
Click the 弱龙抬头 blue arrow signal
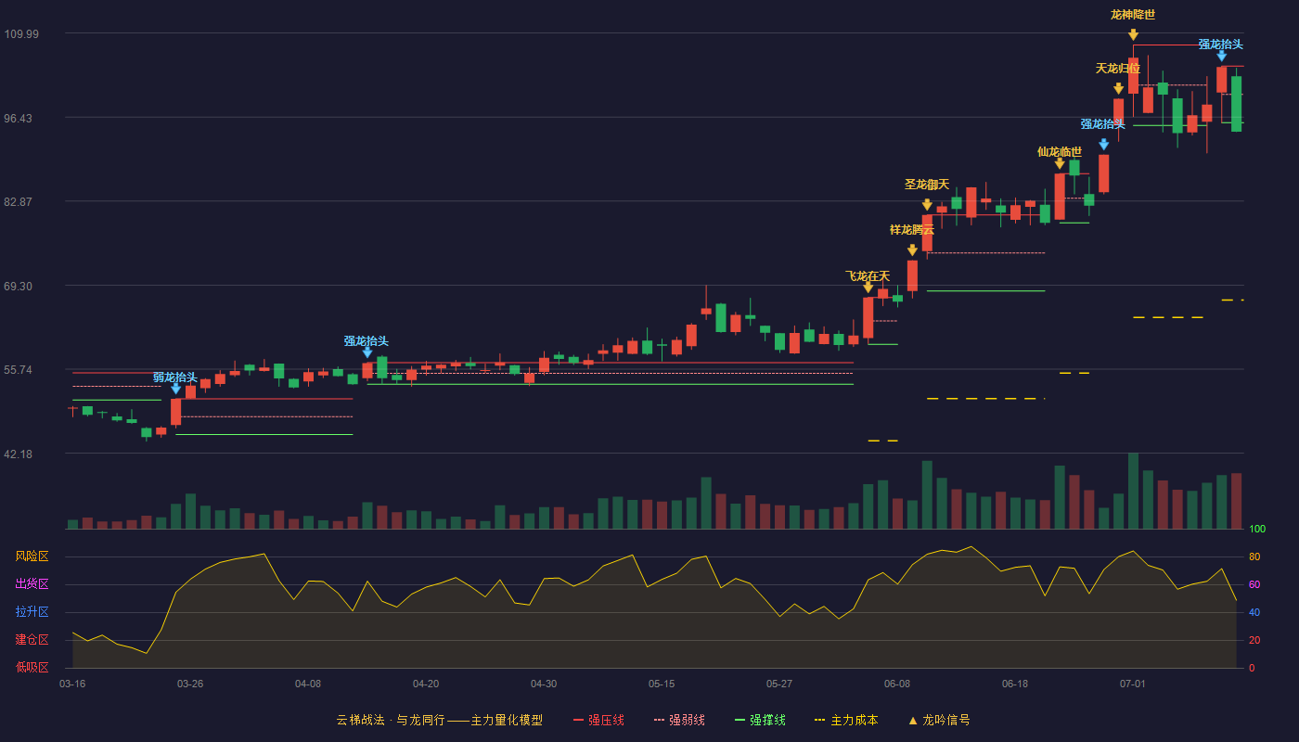pyautogui.click(x=175, y=389)
